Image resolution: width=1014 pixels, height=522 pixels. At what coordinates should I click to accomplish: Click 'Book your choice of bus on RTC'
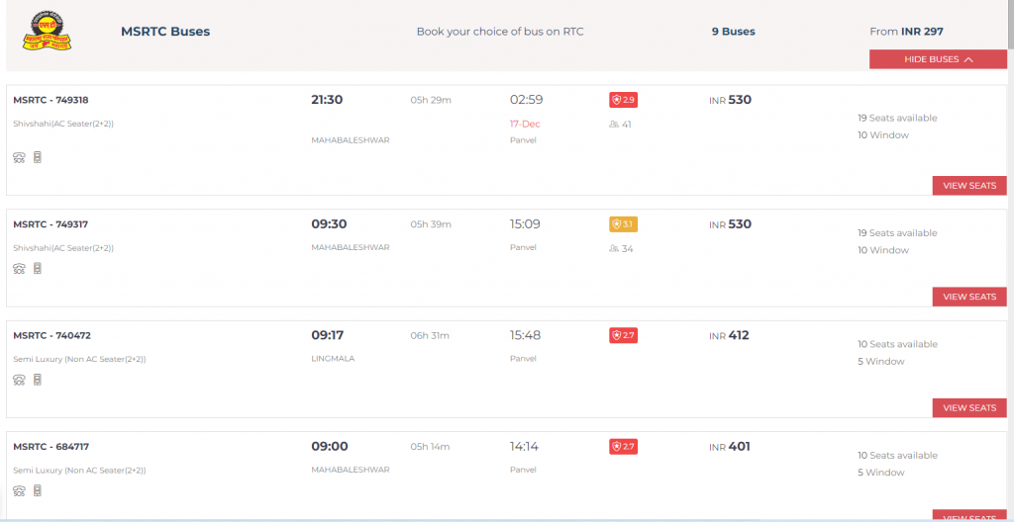[500, 32]
